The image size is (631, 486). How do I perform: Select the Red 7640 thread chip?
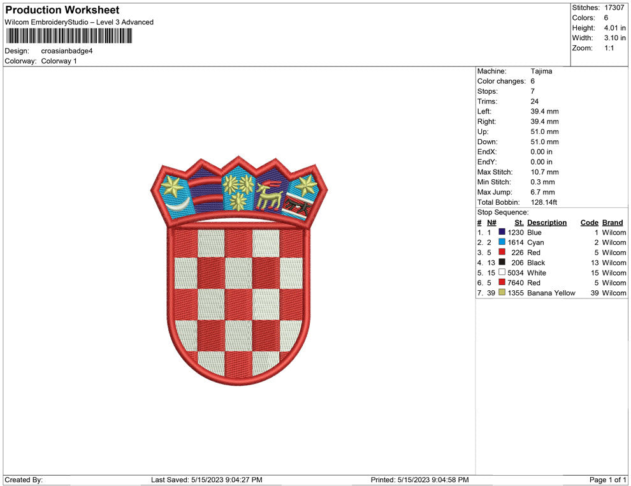[502, 283]
